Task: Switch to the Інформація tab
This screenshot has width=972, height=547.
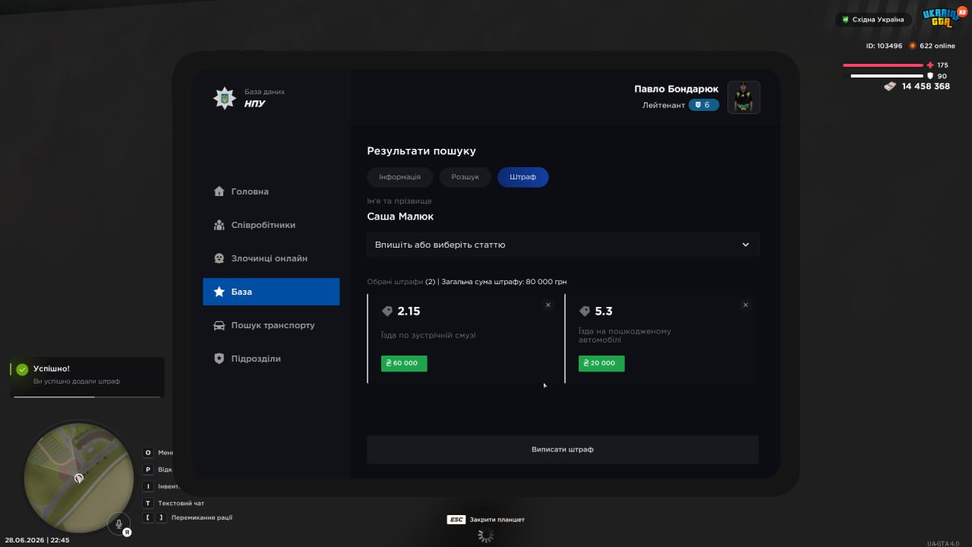Action: (399, 177)
